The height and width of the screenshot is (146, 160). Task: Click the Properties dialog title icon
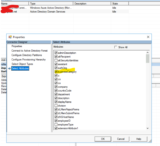pyautogui.click(x=10, y=37)
